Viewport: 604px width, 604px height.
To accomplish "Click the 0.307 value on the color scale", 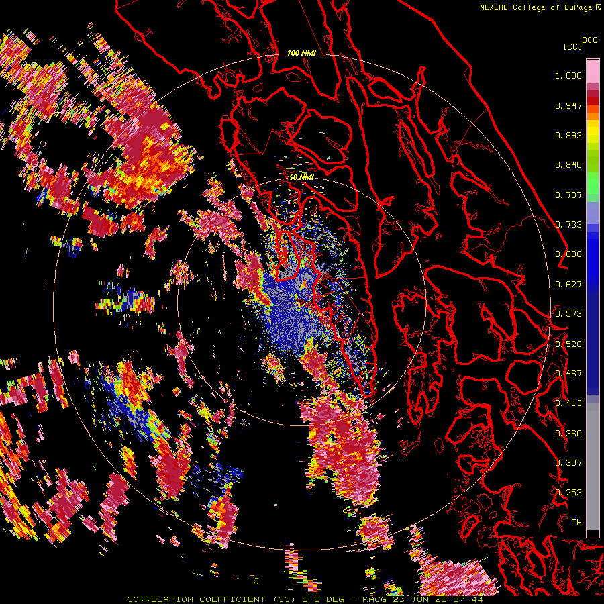I will 568,463.
